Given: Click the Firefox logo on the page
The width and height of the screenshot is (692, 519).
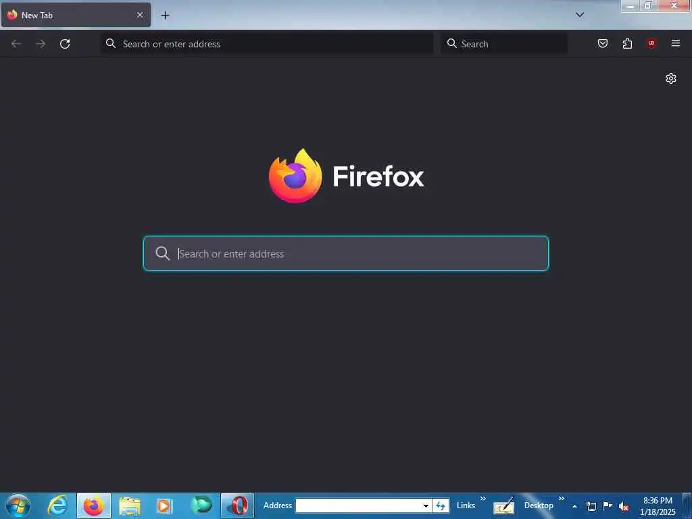Looking at the screenshot, I should pyautogui.click(x=295, y=176).
